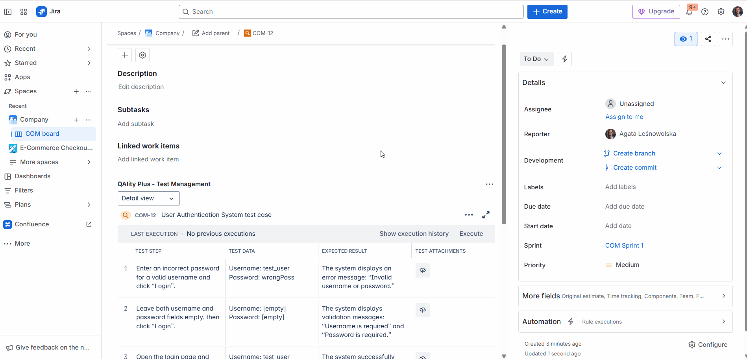Image resolution: width=747 pixels, height=359 pixels.
Task: Open the user profile avatar
Action: point(738,12)
